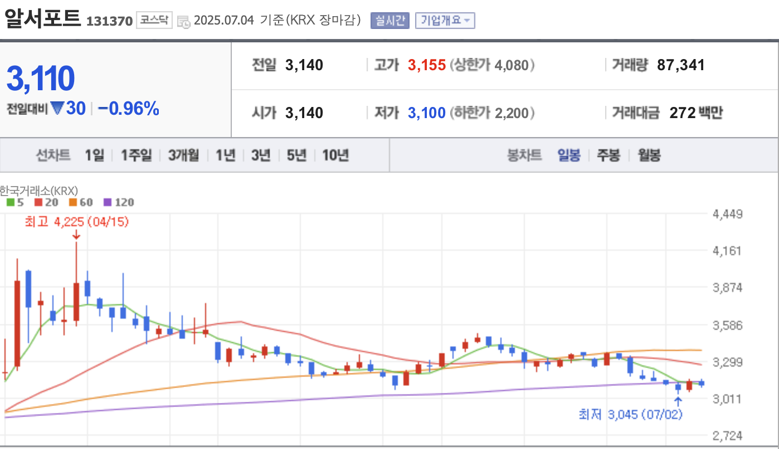Click the green 5-day average legend swatch
Image resolution: width=779 pixels, height=449 pixels.
tap(10, 203)
